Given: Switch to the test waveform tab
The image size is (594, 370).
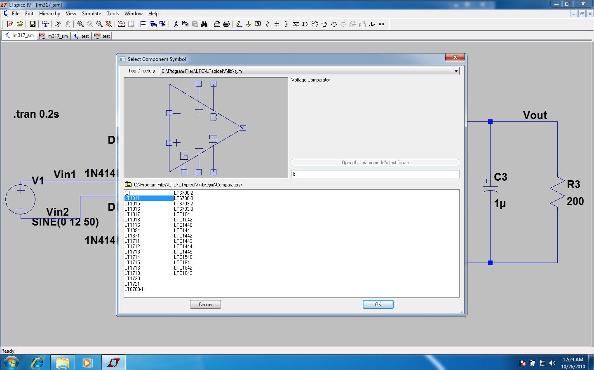Looking at the screenshot, I should (102, 36).
